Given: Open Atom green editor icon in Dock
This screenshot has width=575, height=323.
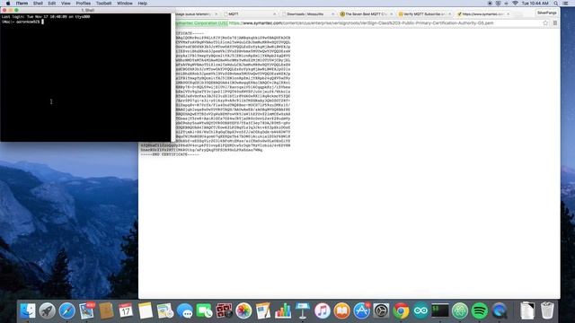Looking at the screenshot, I should 459,311.
